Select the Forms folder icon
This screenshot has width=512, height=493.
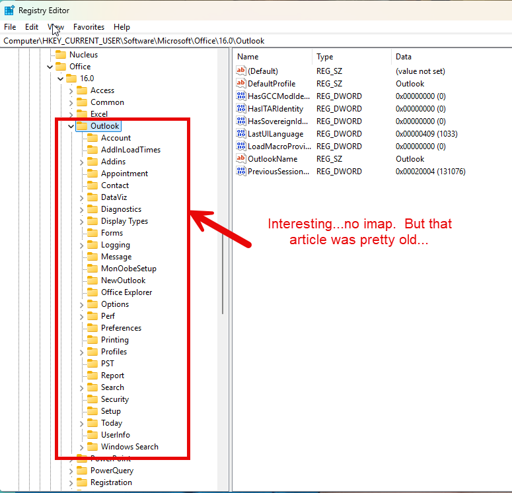tap(92, 232)
